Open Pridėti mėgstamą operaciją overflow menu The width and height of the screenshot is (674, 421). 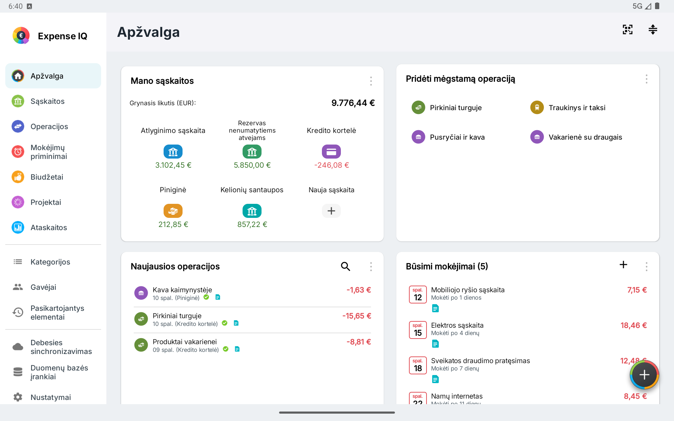tap(647, 79)
